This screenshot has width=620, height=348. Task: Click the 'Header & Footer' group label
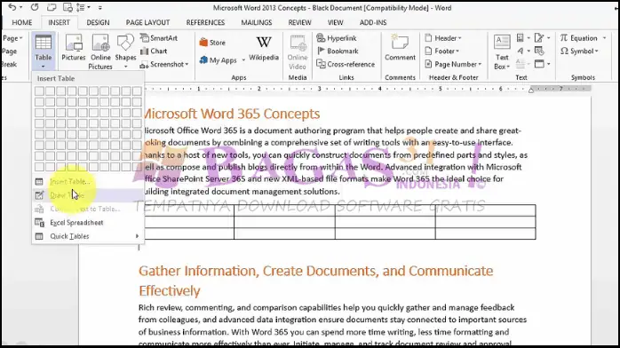[x=454, y=78]
